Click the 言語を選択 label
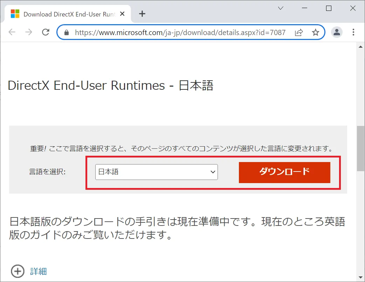Viewport: 365px width, 282px height. [x=48, y=172]
